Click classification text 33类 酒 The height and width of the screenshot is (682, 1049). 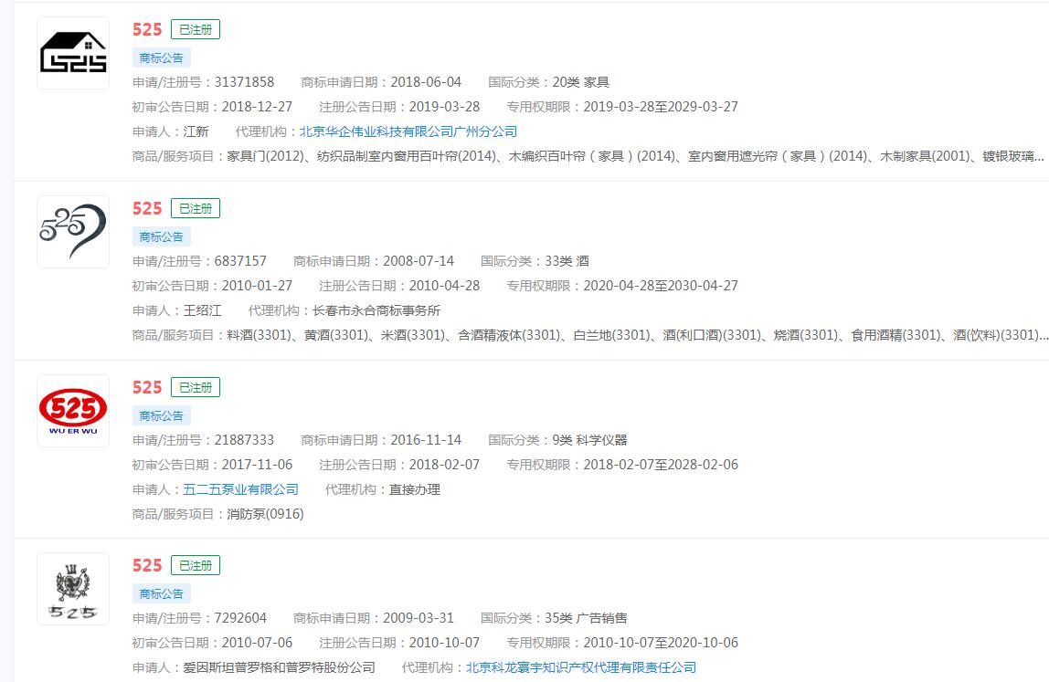click(567, 261)
